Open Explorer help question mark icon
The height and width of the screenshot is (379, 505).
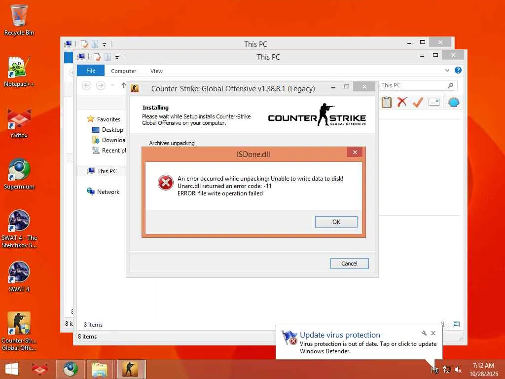pos(458,70)
